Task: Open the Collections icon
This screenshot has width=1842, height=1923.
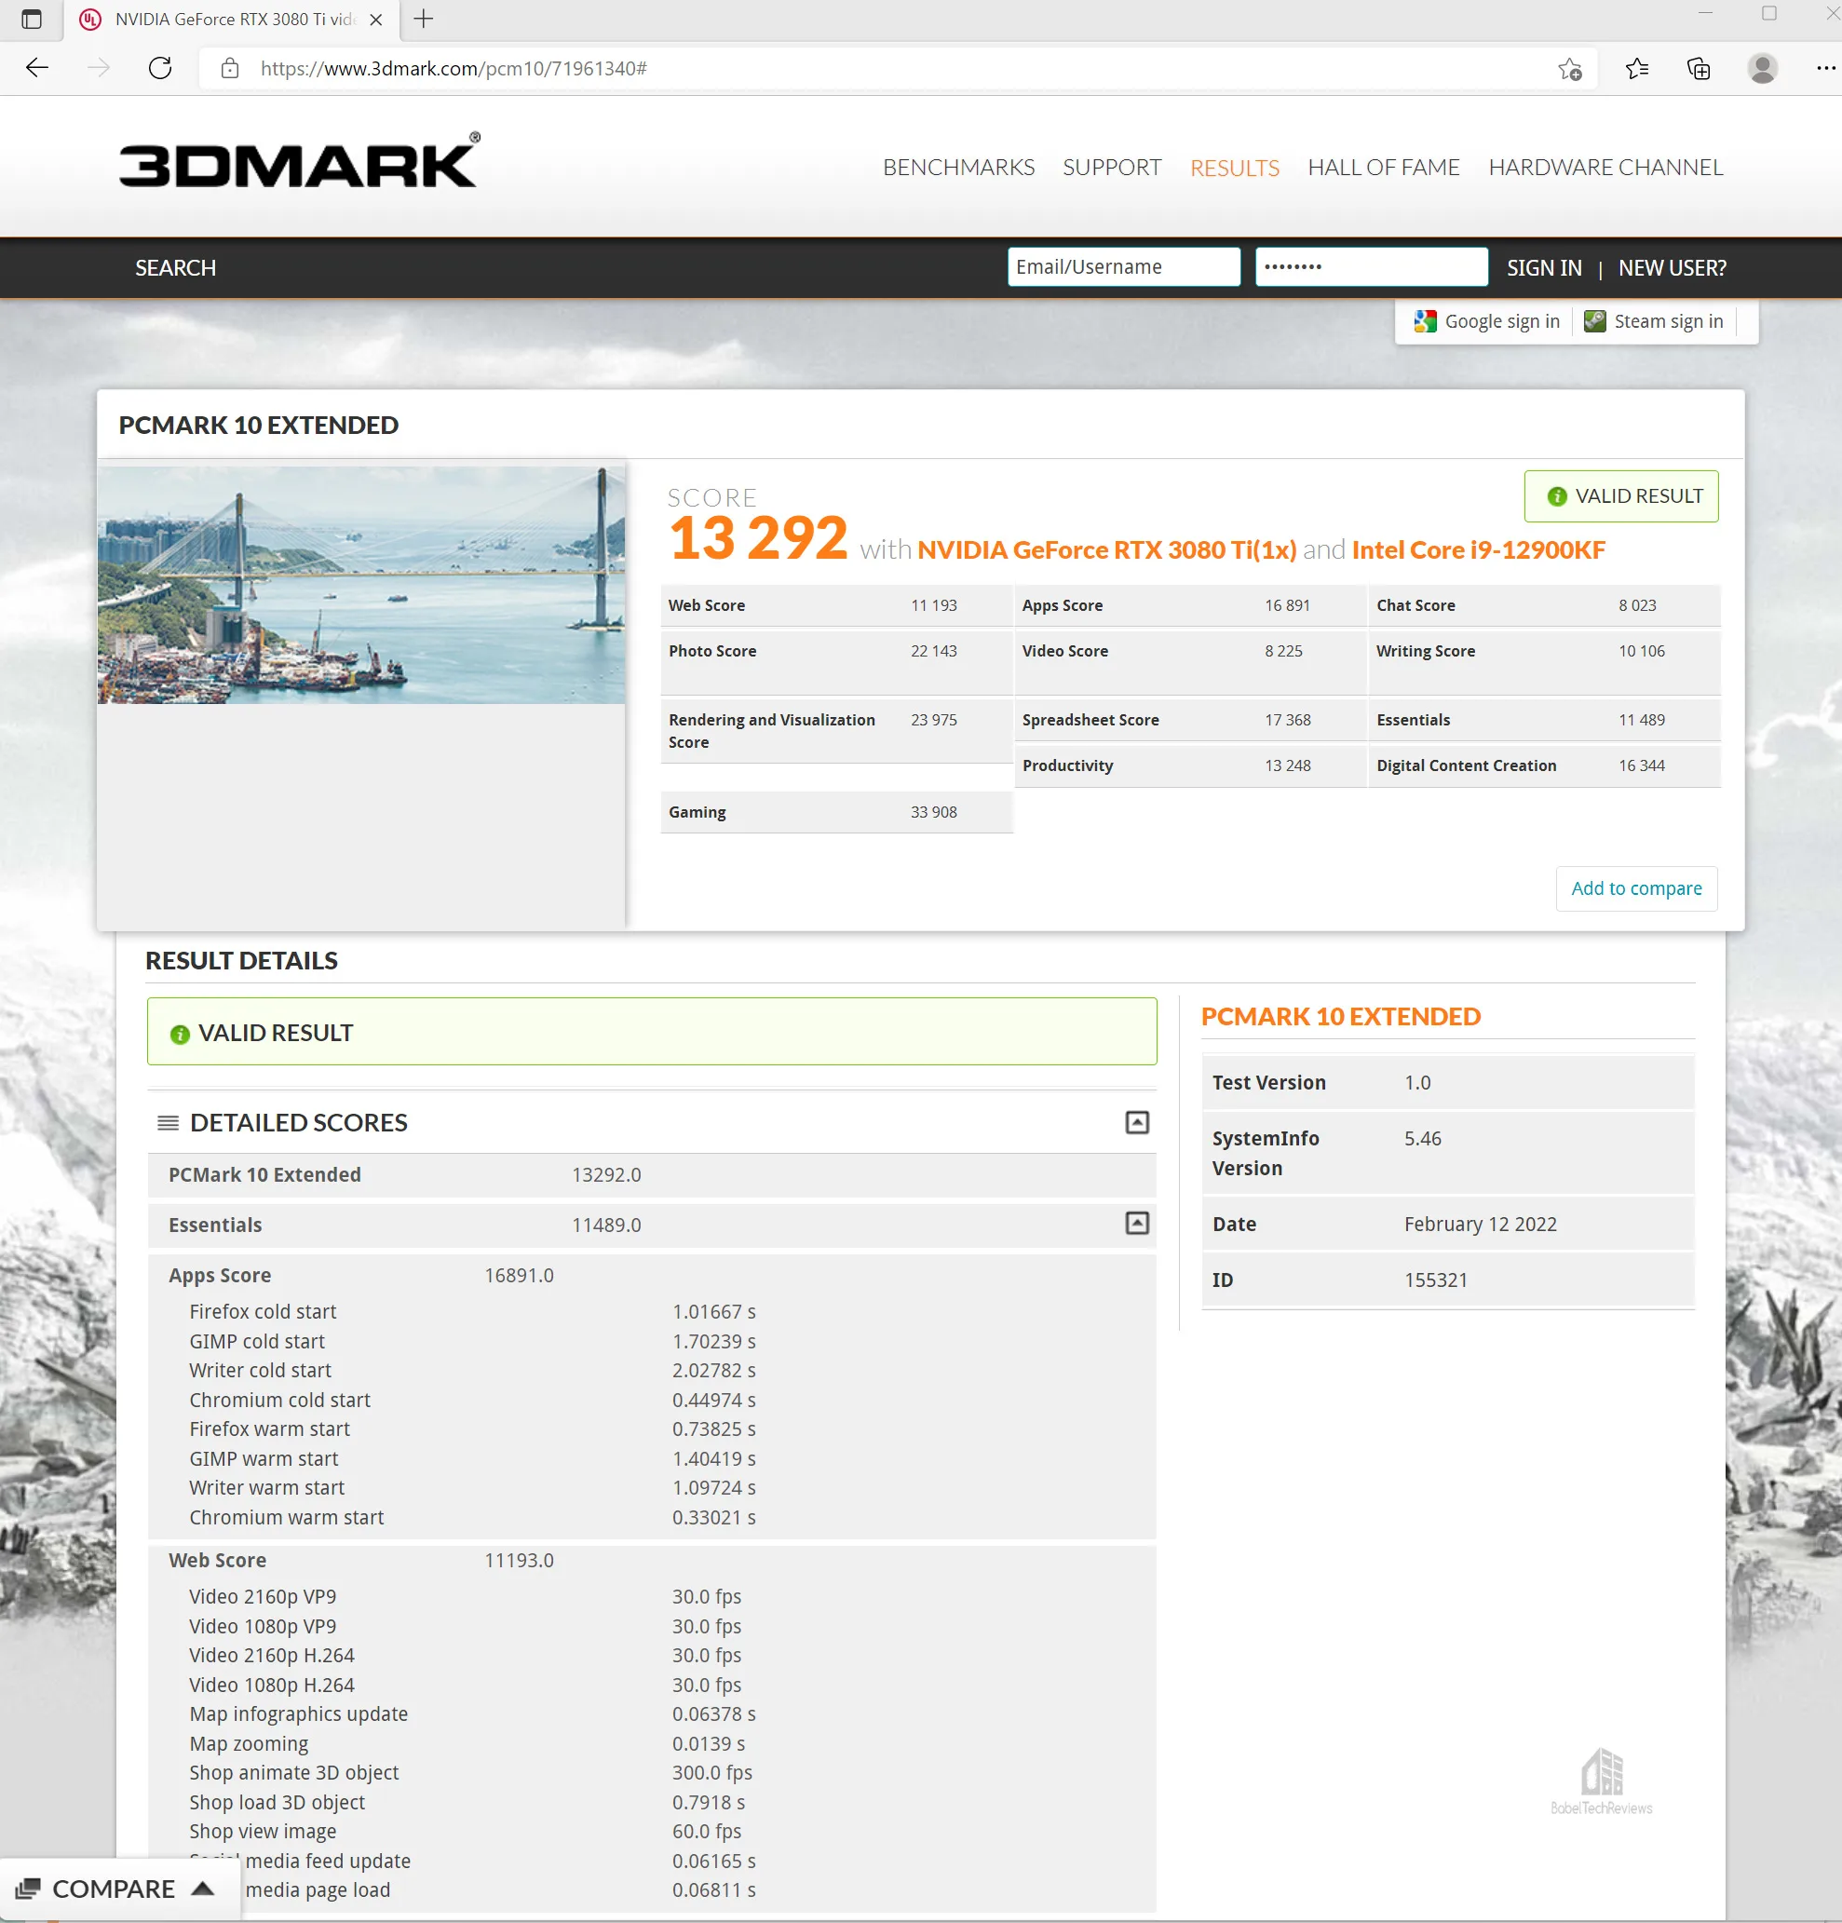Action: pos(1699,69)
